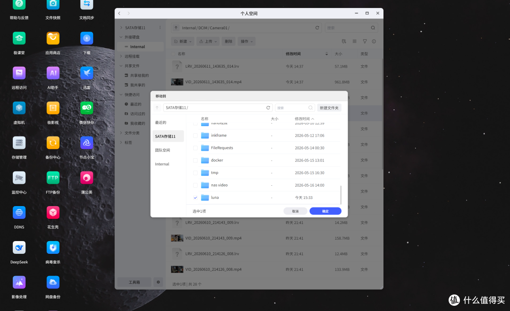The width and height of the screenshot is (510, 311).
Task: Sort the move dialog list by 修改时间
Action: point(305,119)
